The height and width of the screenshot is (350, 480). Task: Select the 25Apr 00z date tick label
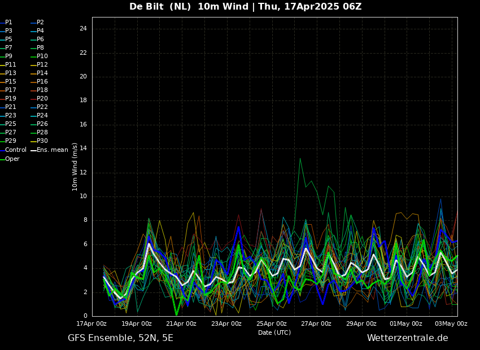(271, 324)
